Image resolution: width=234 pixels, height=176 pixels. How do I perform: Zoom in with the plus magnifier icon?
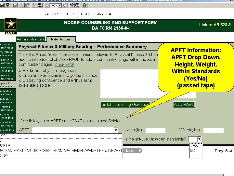tap(65, 5)
